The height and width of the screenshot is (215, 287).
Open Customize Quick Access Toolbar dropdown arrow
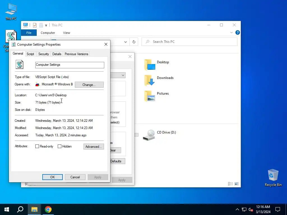[x=46, y=25]
